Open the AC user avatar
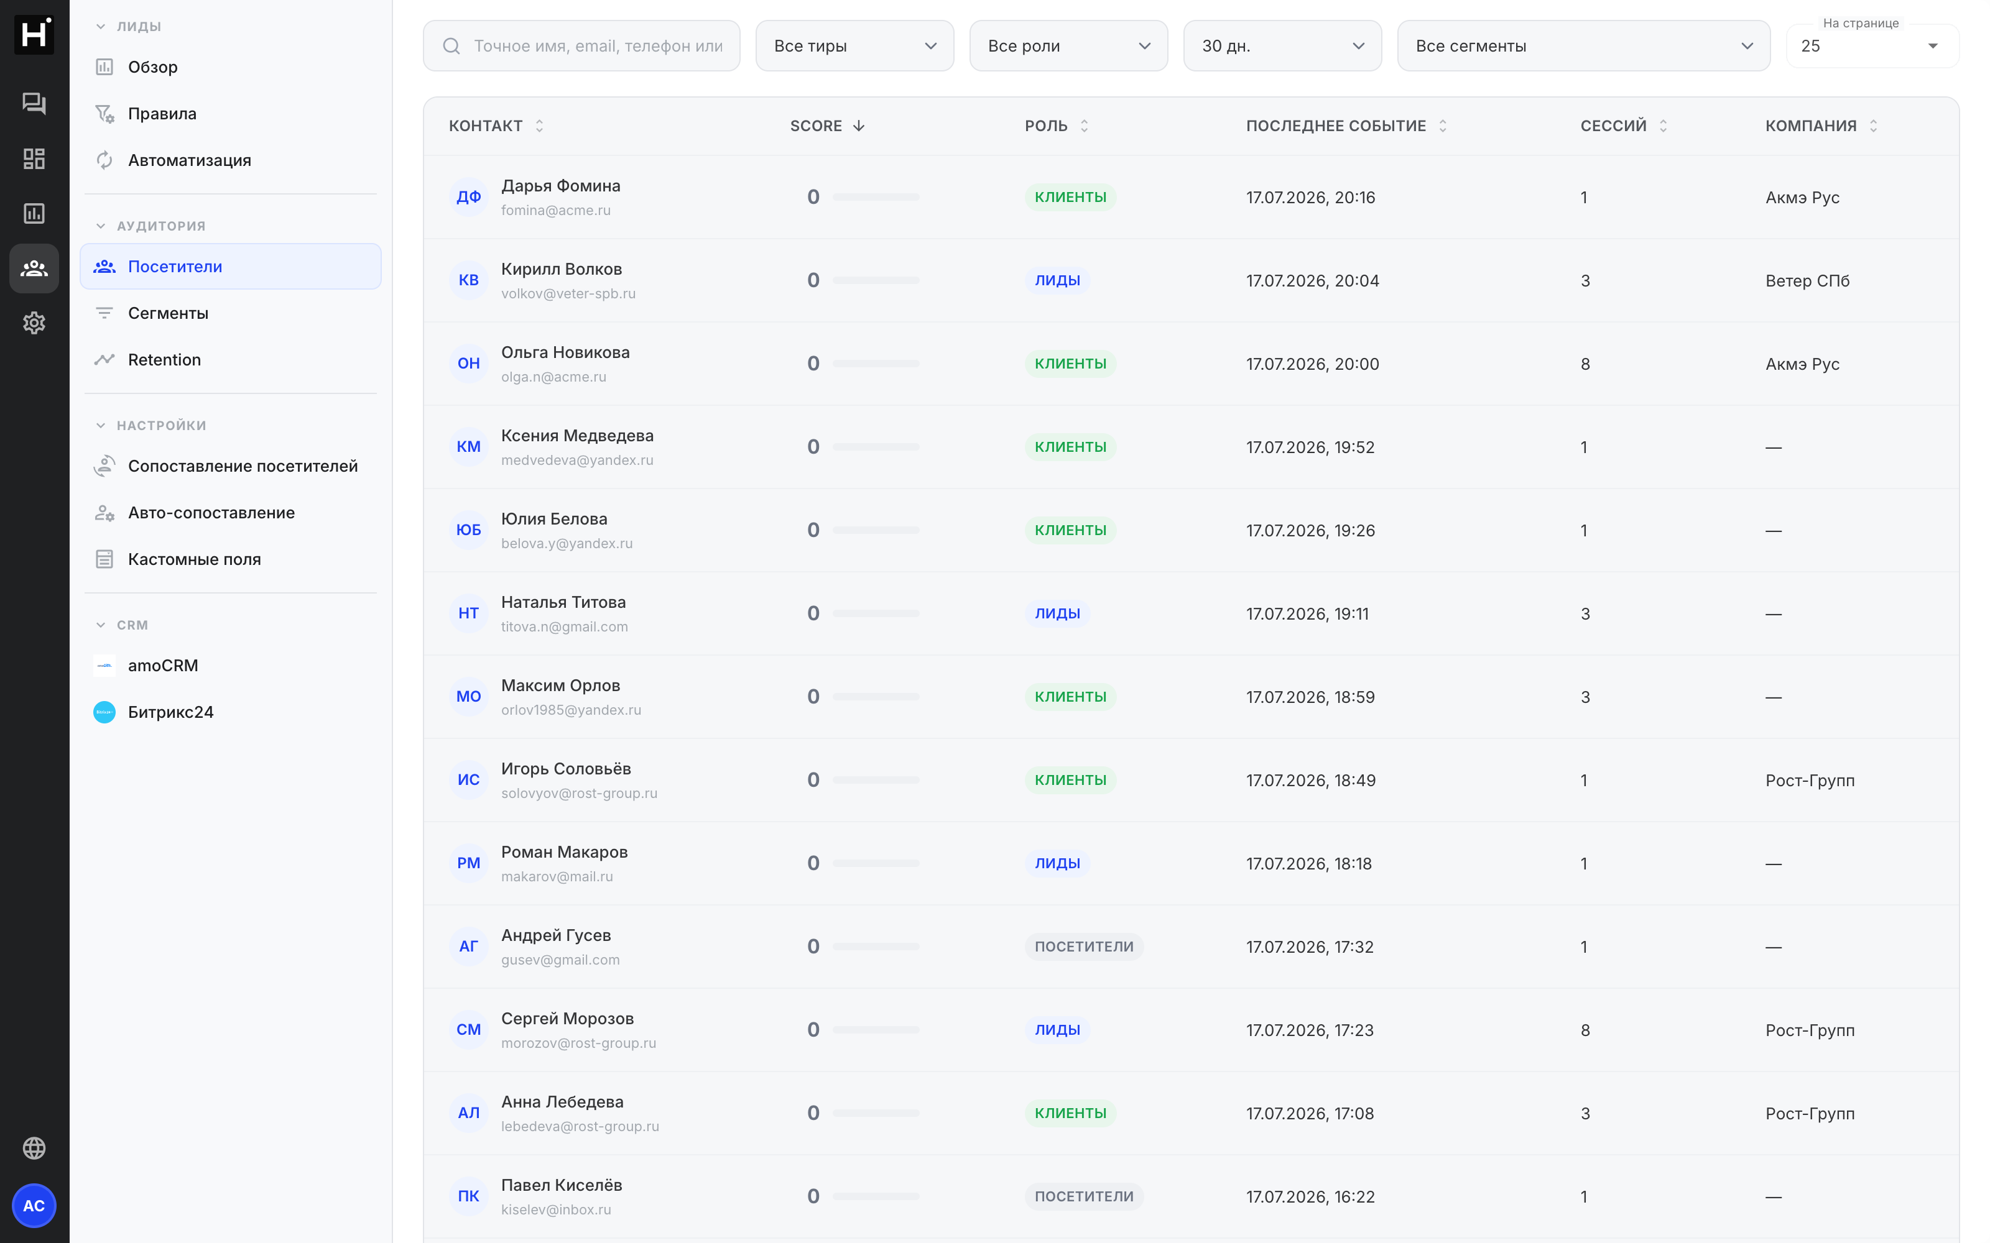 (x=34, y=1205)
